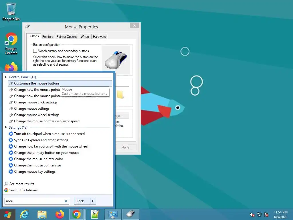Viewport: 293px width, 220px height.
Task: Click the mouse image in Button configuration
Action: point(116,60)
